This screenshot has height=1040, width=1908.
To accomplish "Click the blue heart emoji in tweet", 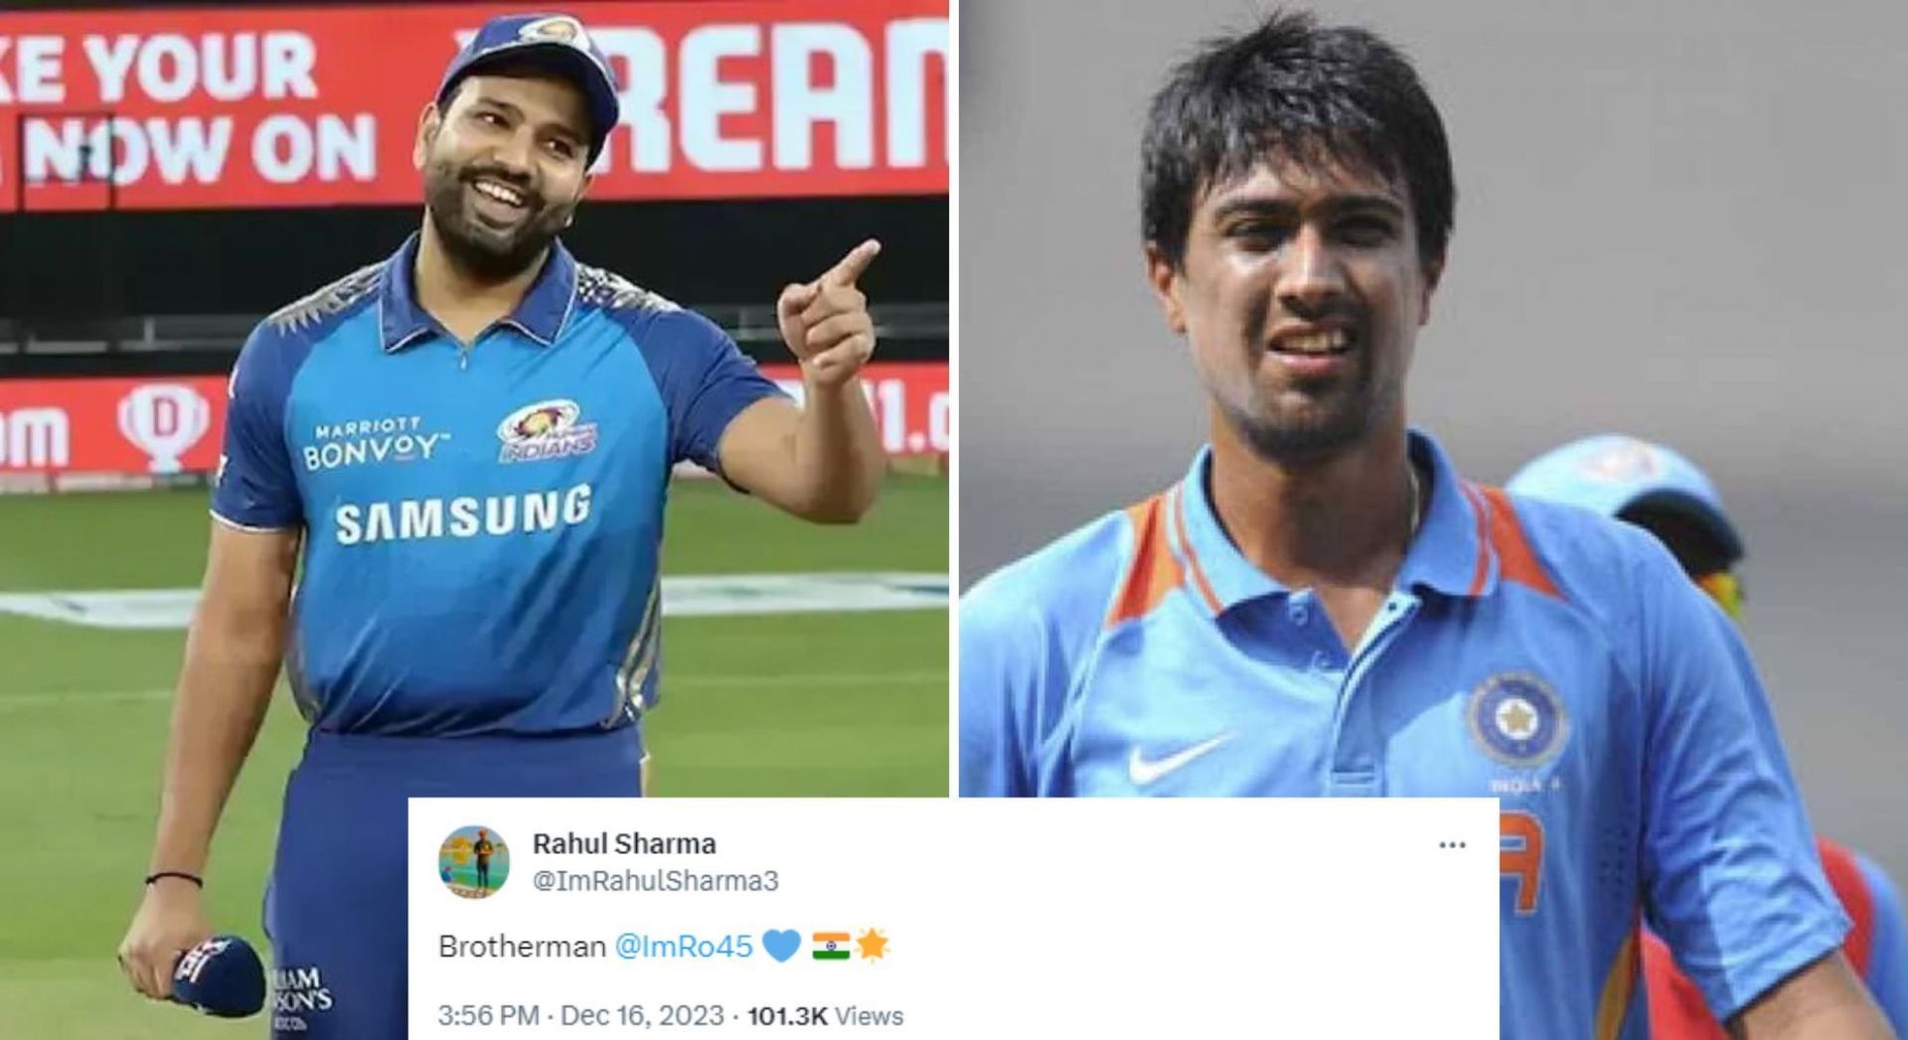I will tap(781, 946).
